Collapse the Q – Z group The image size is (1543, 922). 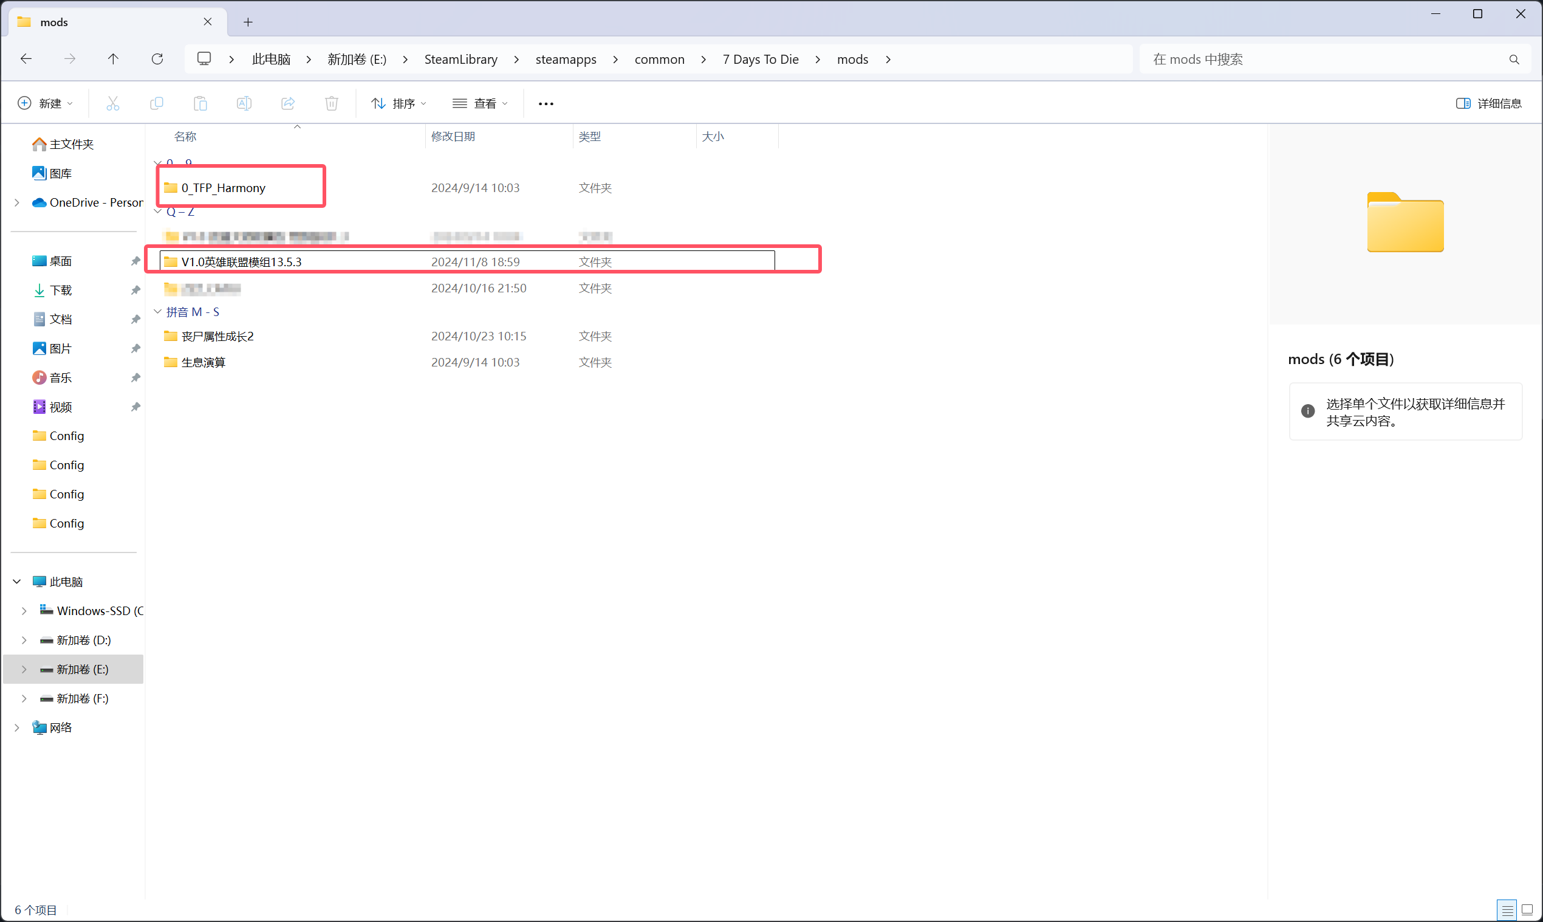pos(158,212)
